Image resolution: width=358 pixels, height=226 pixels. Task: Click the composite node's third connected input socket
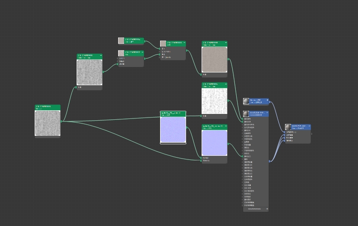point(160,55)
